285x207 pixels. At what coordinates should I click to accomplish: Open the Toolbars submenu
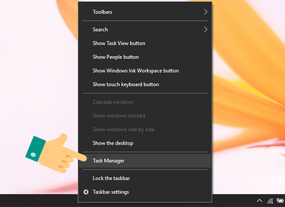pyautogui.click(x=145, y=12)
